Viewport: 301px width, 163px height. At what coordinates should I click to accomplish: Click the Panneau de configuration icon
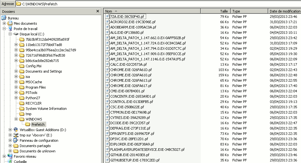point(16,140)
